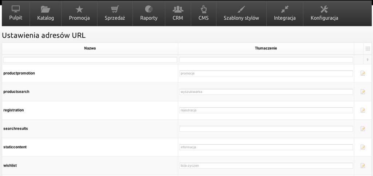Click edit icon for productpromotion row
This screenshot has width=373, height=176.
click(362, 73)
